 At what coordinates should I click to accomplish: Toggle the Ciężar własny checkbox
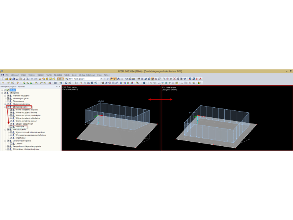point(8,101)
